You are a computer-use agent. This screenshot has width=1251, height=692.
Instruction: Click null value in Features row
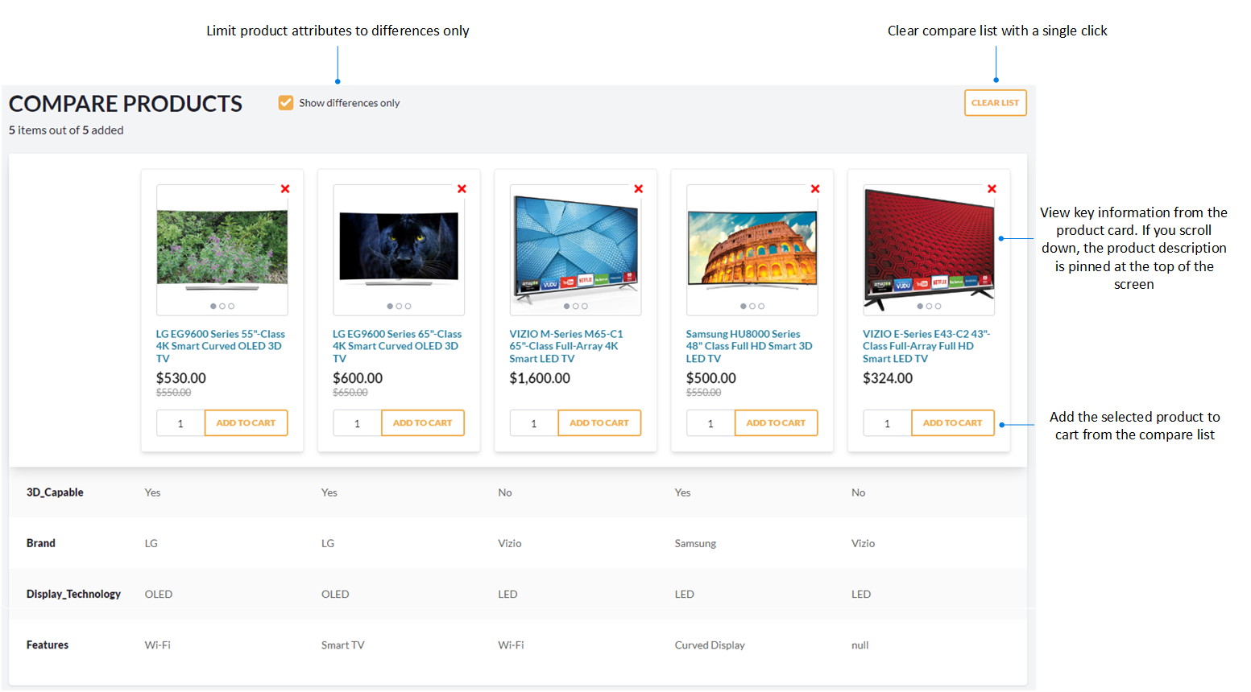tap(860, 645)
